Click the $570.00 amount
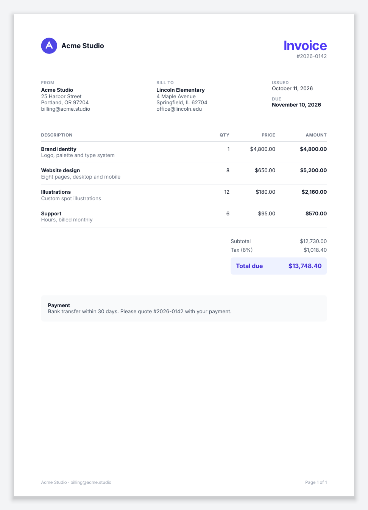This screenshot has width=368, height=510. tap(316, 213)
